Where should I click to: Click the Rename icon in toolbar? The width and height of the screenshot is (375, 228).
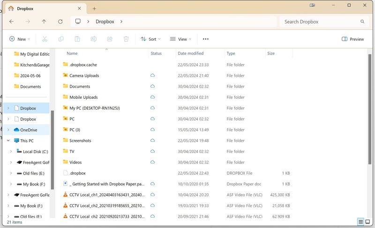93,39
